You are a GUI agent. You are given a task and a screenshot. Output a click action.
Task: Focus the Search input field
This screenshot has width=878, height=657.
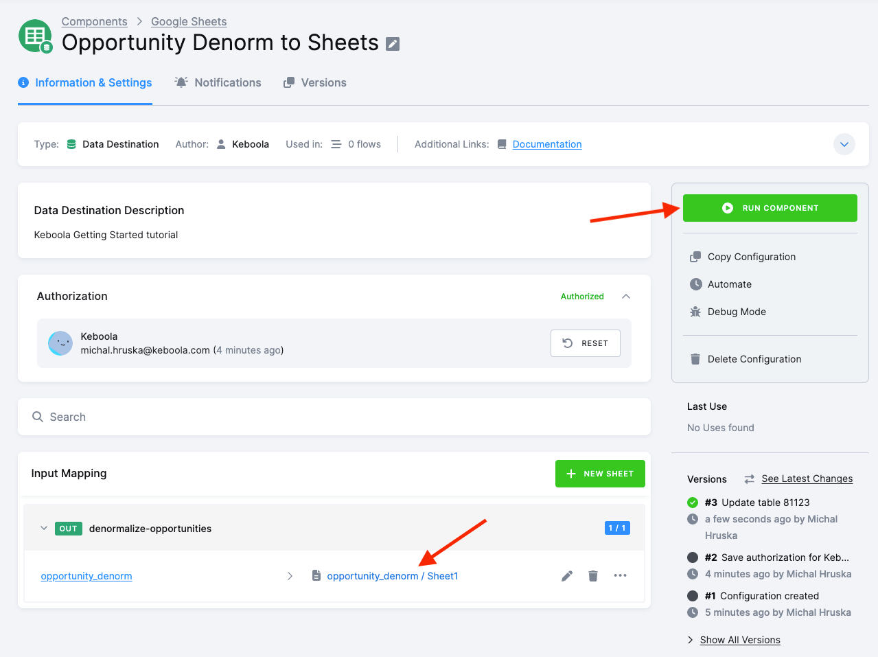pos(334,417)
